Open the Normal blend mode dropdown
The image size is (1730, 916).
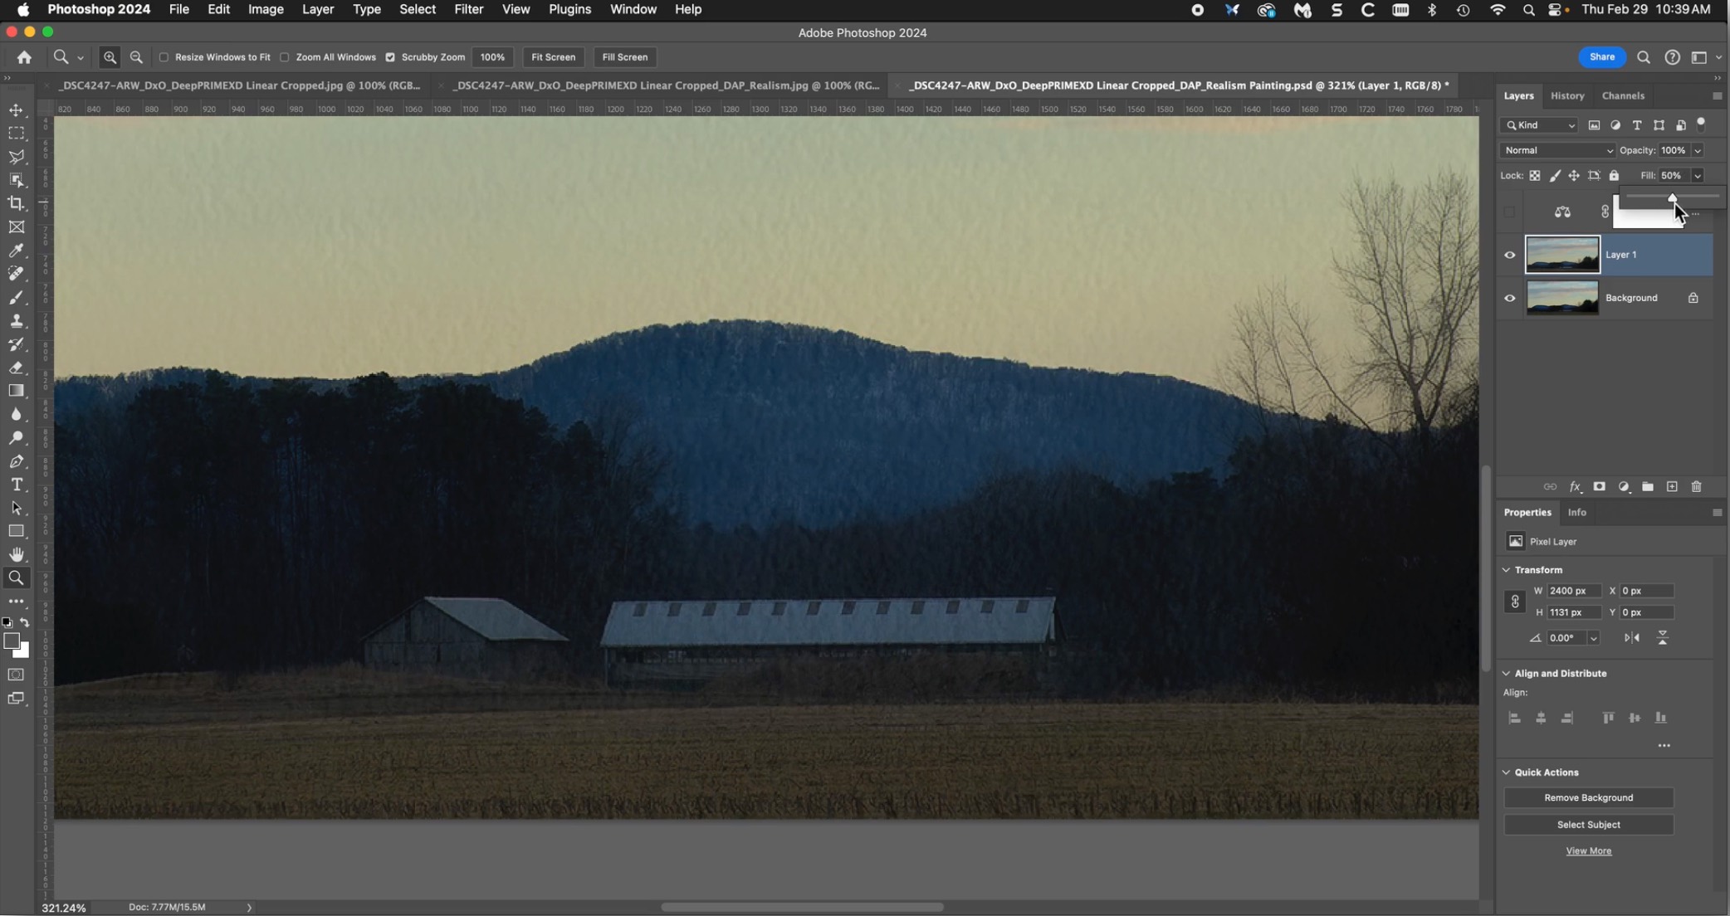1557,150
